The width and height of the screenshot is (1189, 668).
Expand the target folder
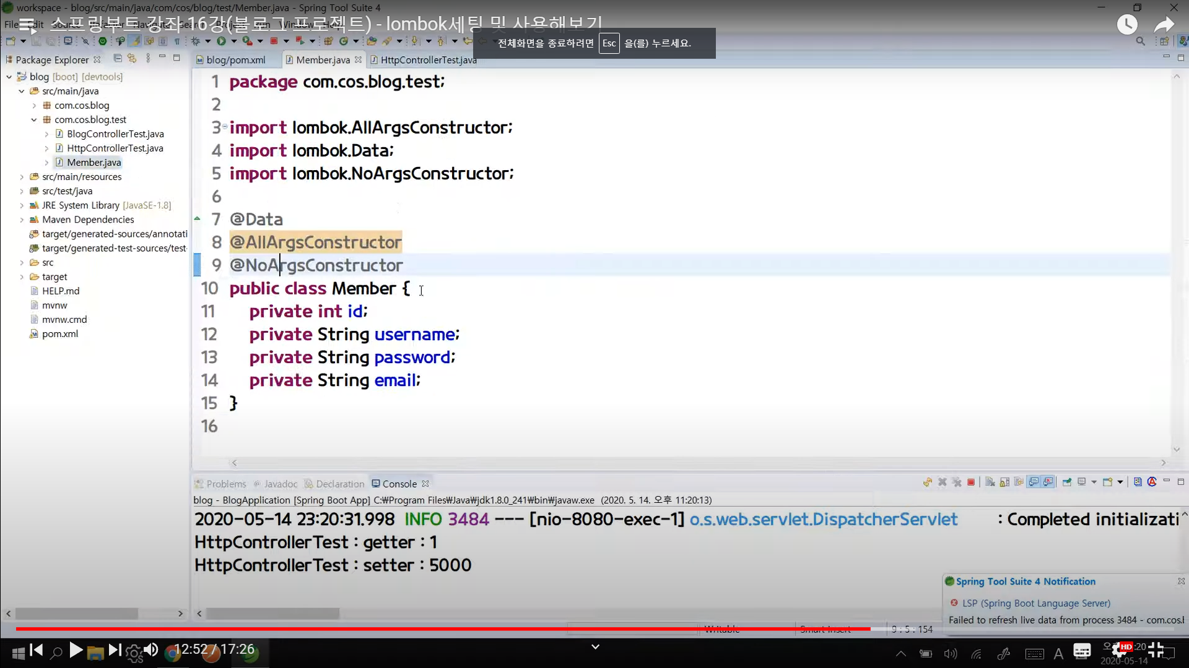[21, 277]
